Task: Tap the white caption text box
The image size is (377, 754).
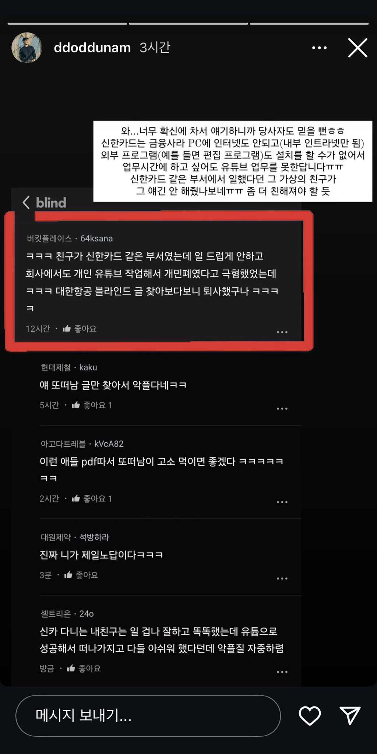Action: pos(233,161)
